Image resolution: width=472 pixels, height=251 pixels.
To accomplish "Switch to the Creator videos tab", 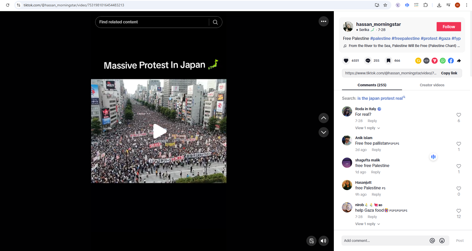I will click(432, 85).
